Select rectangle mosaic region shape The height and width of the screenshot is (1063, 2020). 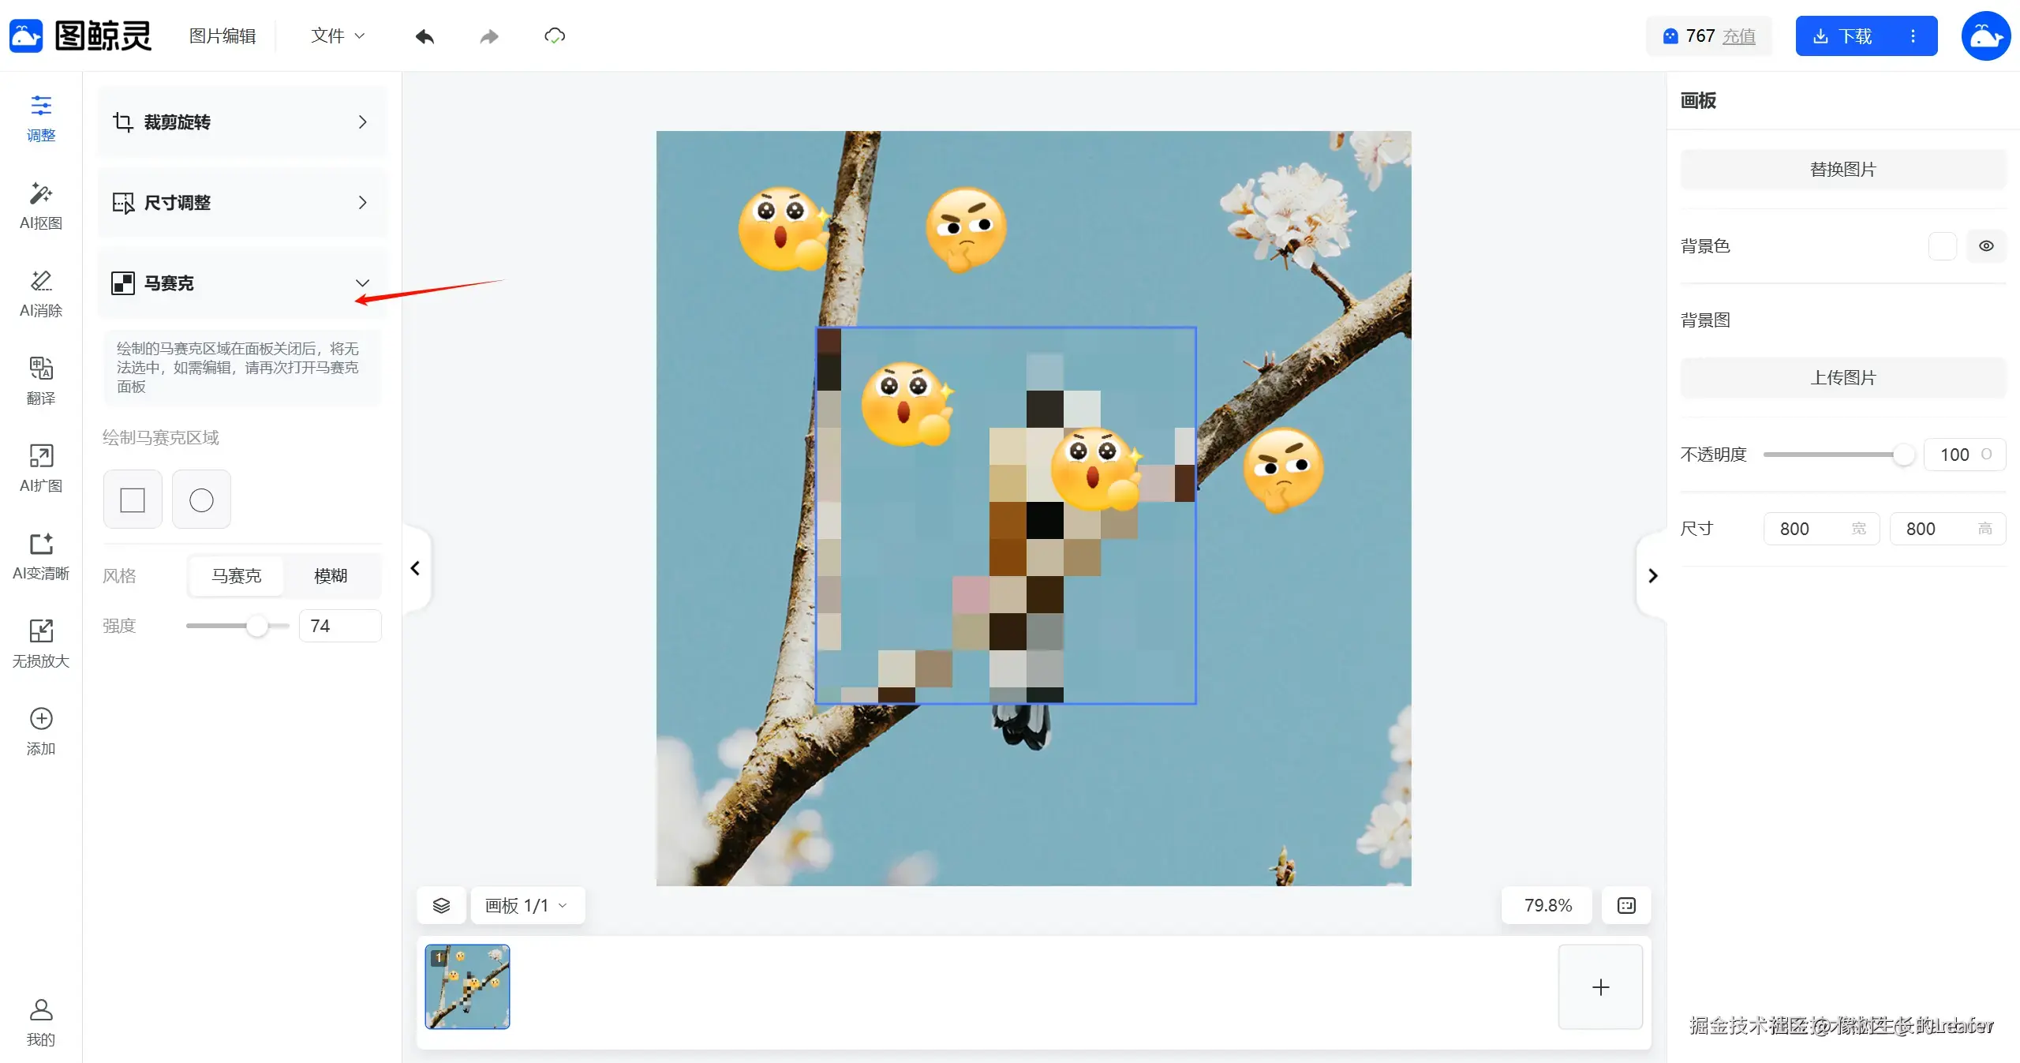[x=133, y=500]
